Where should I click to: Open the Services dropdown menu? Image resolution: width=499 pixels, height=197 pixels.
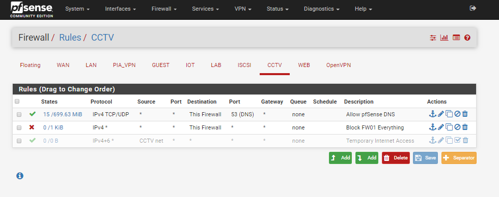[x=205, y=9]
